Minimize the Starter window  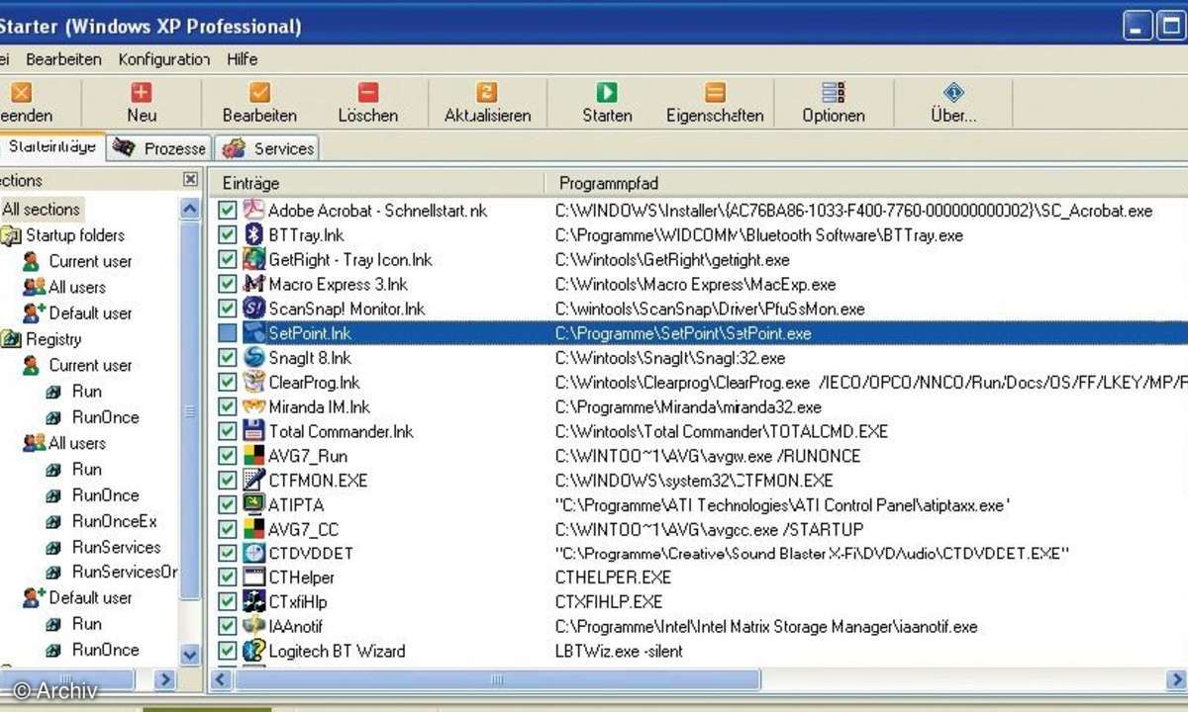point(1138,25)
